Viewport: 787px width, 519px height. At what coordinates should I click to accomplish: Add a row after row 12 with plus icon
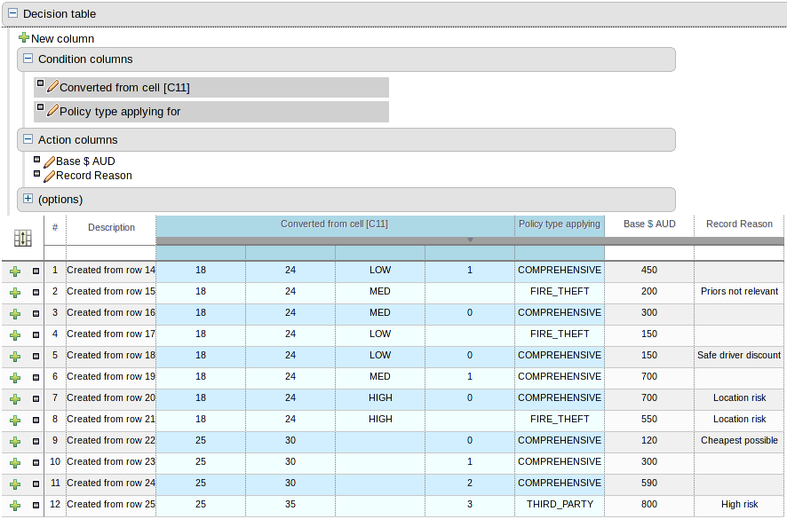(x=15, y=505)
